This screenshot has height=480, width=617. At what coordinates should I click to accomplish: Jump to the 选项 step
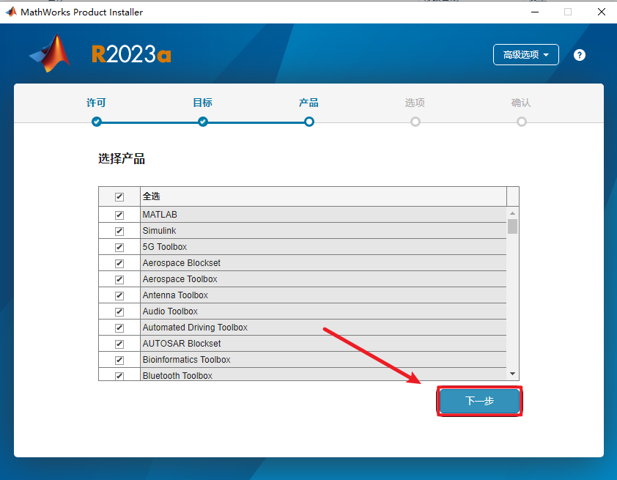point(415,103)
